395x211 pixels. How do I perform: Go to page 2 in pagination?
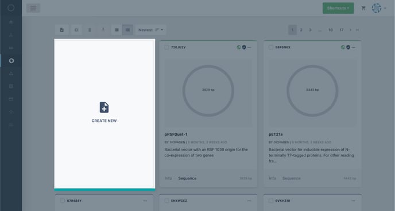tap(301, 30)
